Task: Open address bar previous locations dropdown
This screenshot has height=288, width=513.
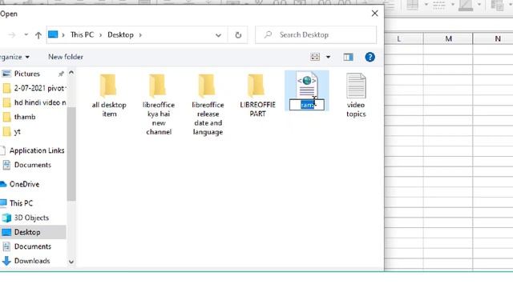Action: [x=218, y=35]
